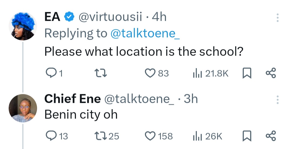This screenshot has width=292, height=149.
Task: Reply to Chief Ene's Benin city tweet
Action: (50, 136)
